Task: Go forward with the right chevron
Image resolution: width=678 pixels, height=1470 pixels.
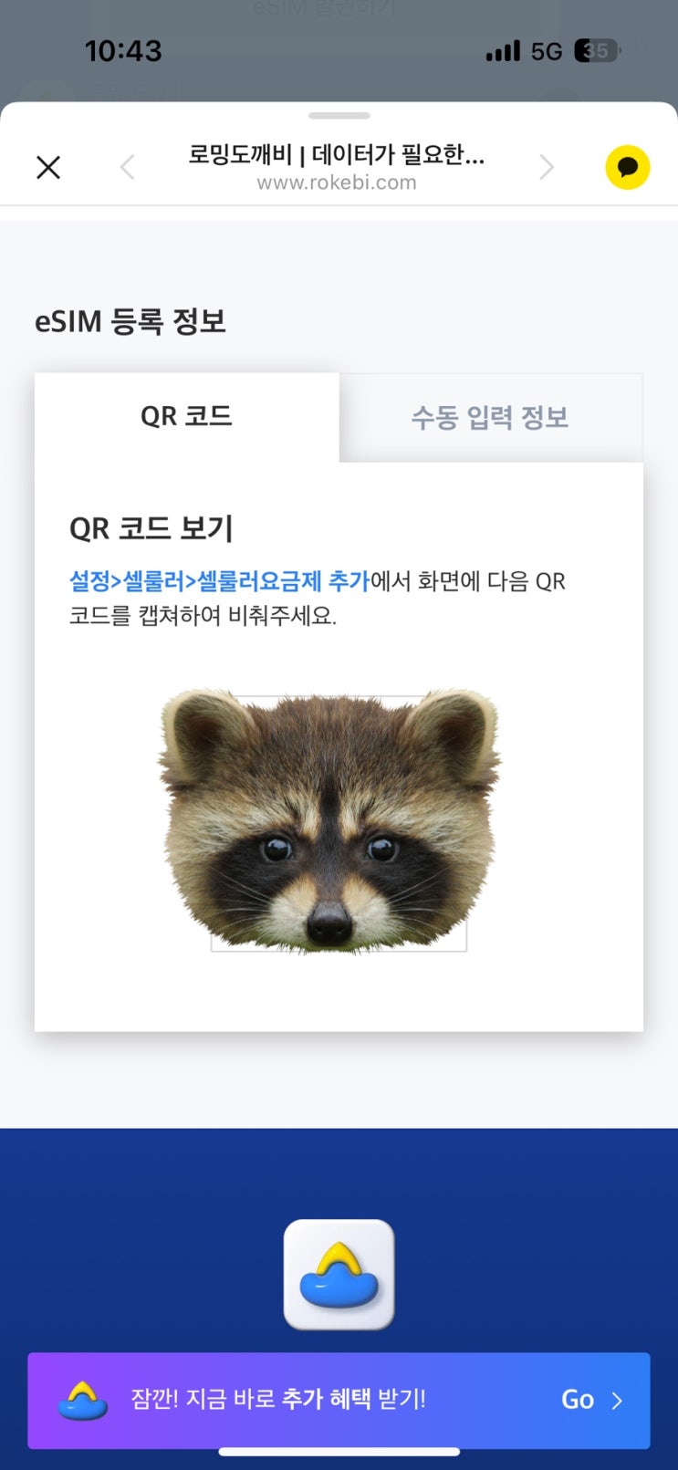Action: coord(546,167)
